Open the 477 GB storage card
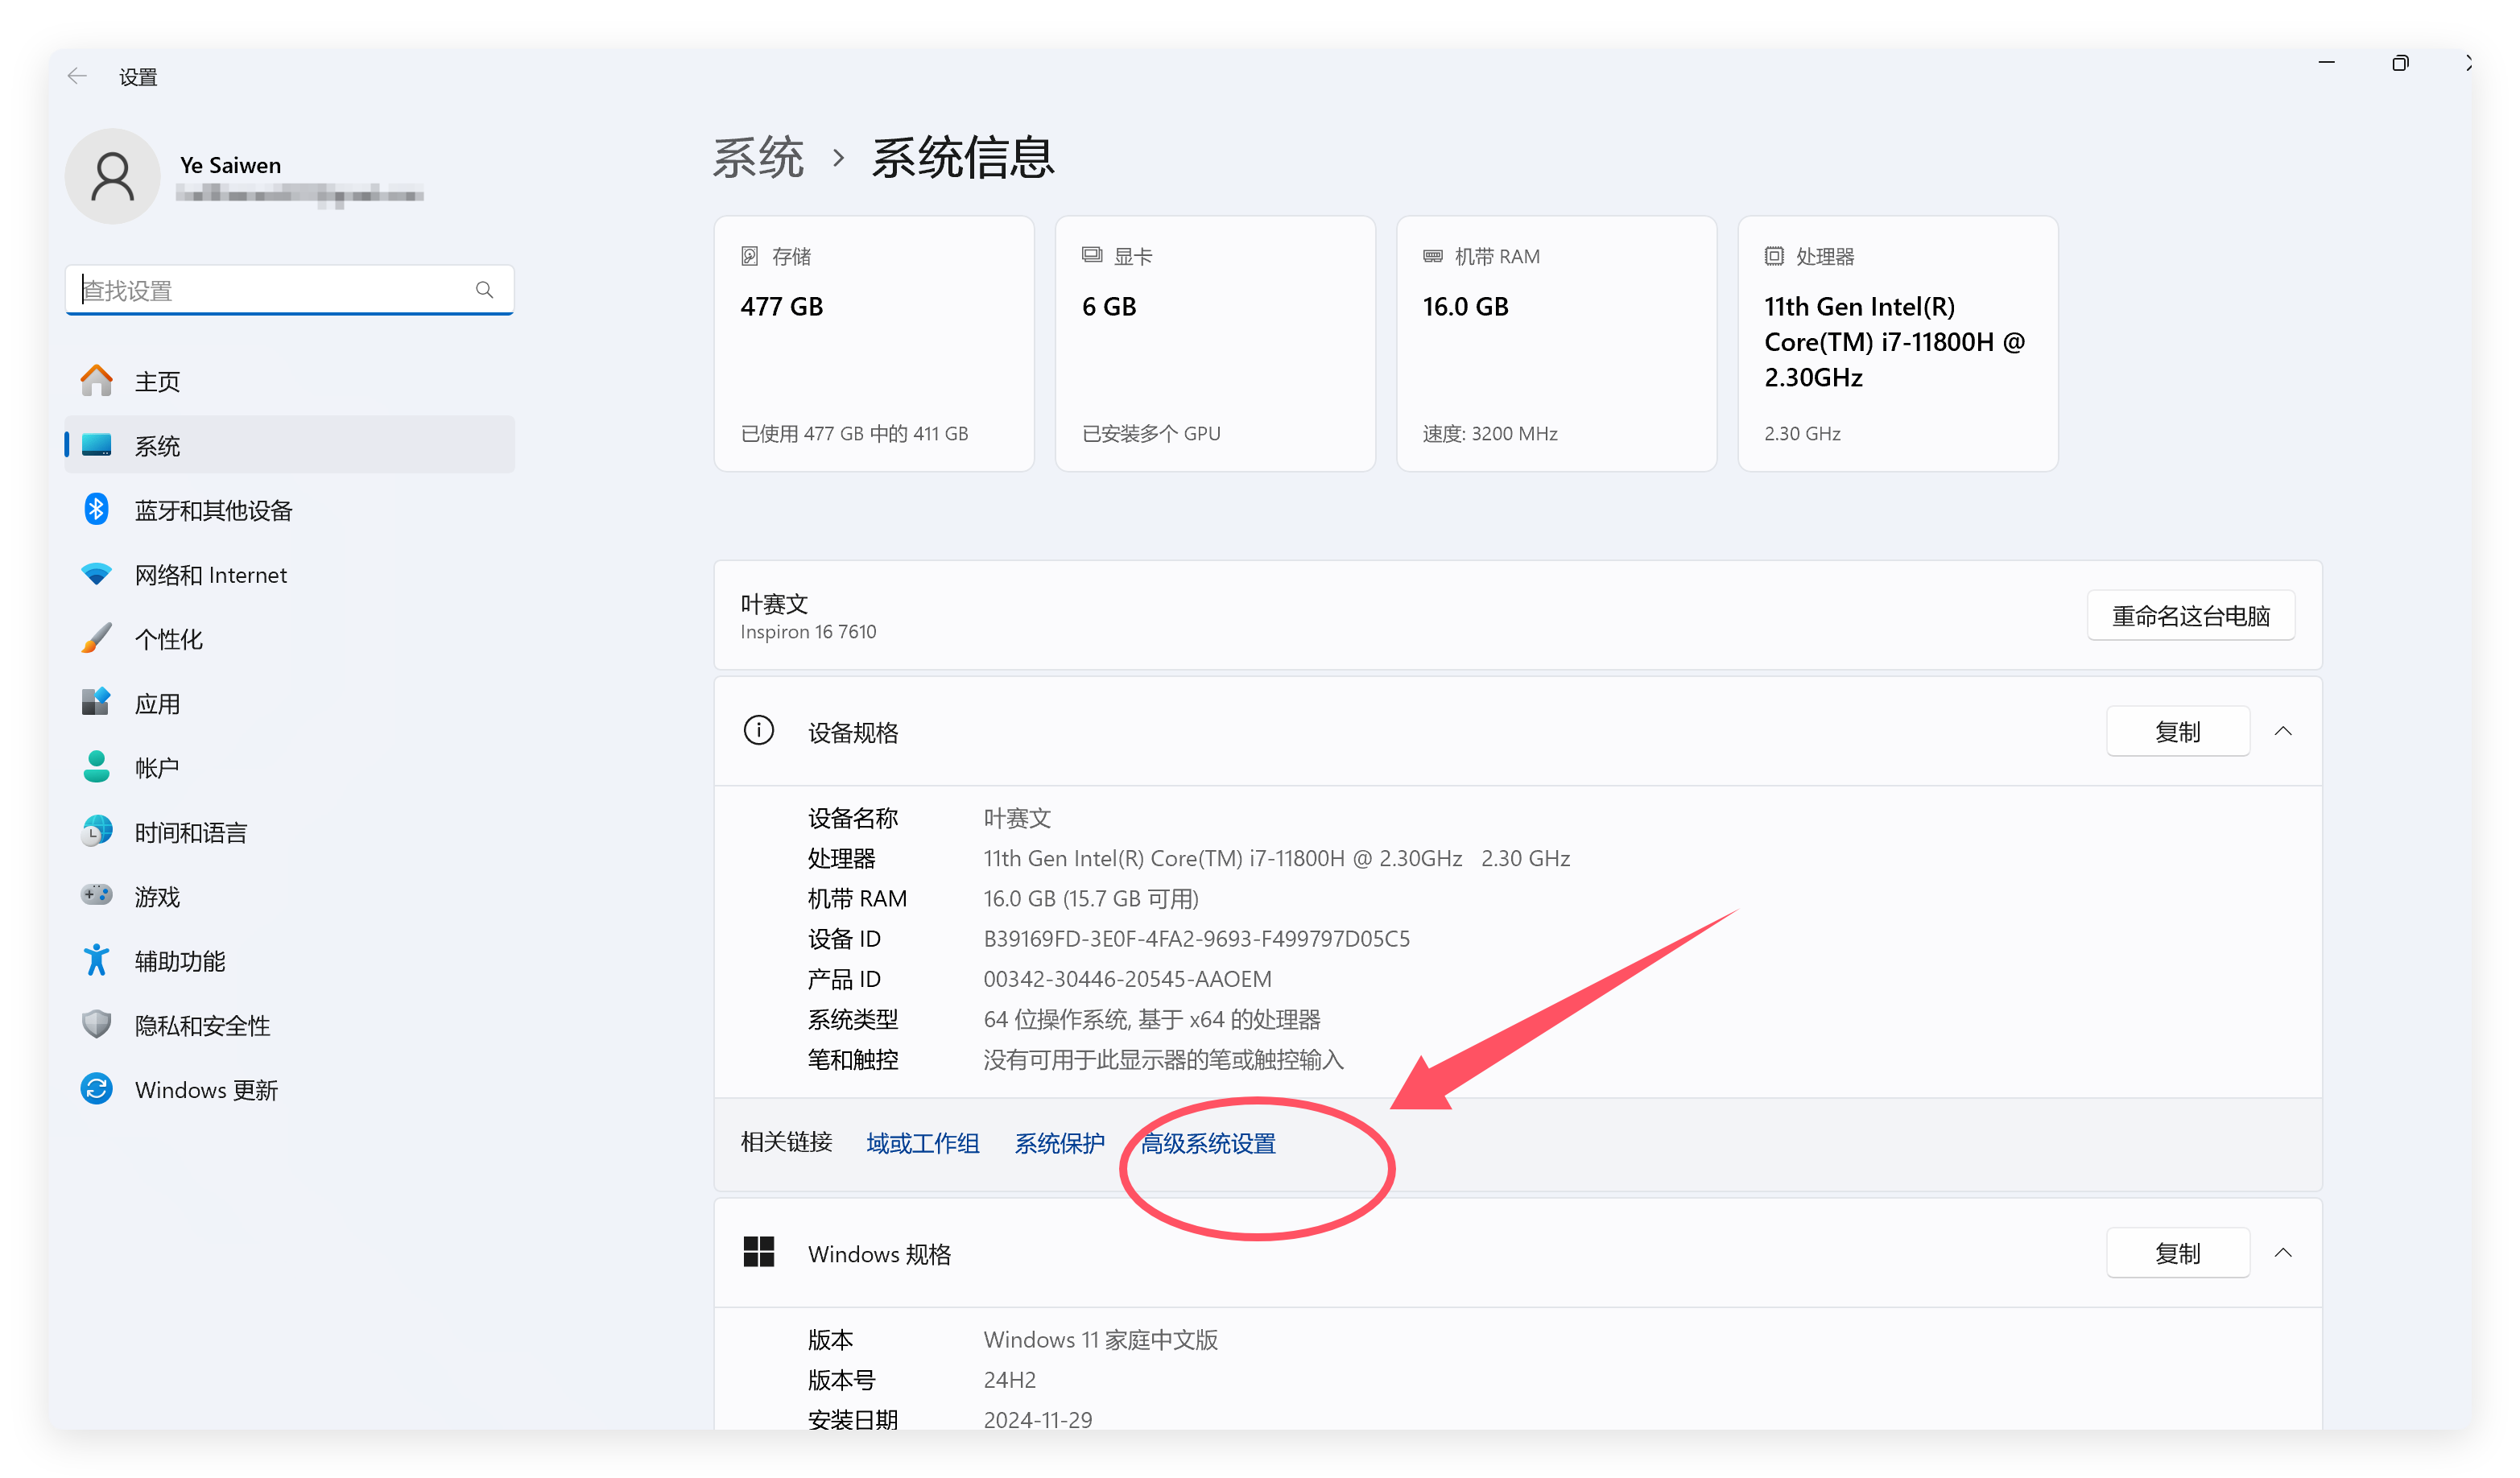The width and height of the screenshot is (2520, 1478). 874,344
